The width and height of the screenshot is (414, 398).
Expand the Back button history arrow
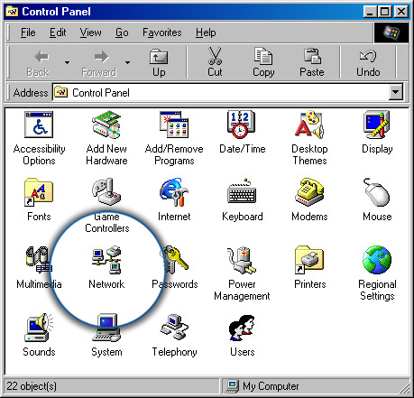(67, 62)
